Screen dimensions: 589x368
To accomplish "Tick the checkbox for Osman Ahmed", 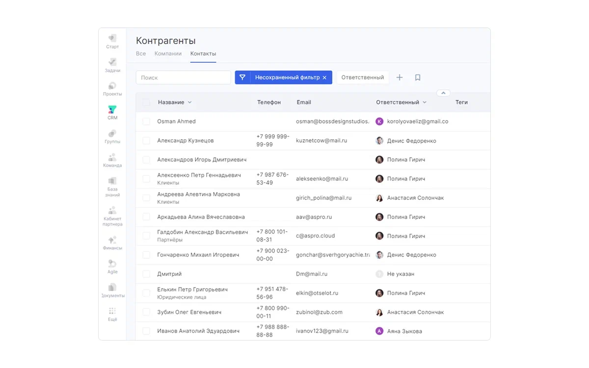I will pyautogui.click(x=146, y=122).
